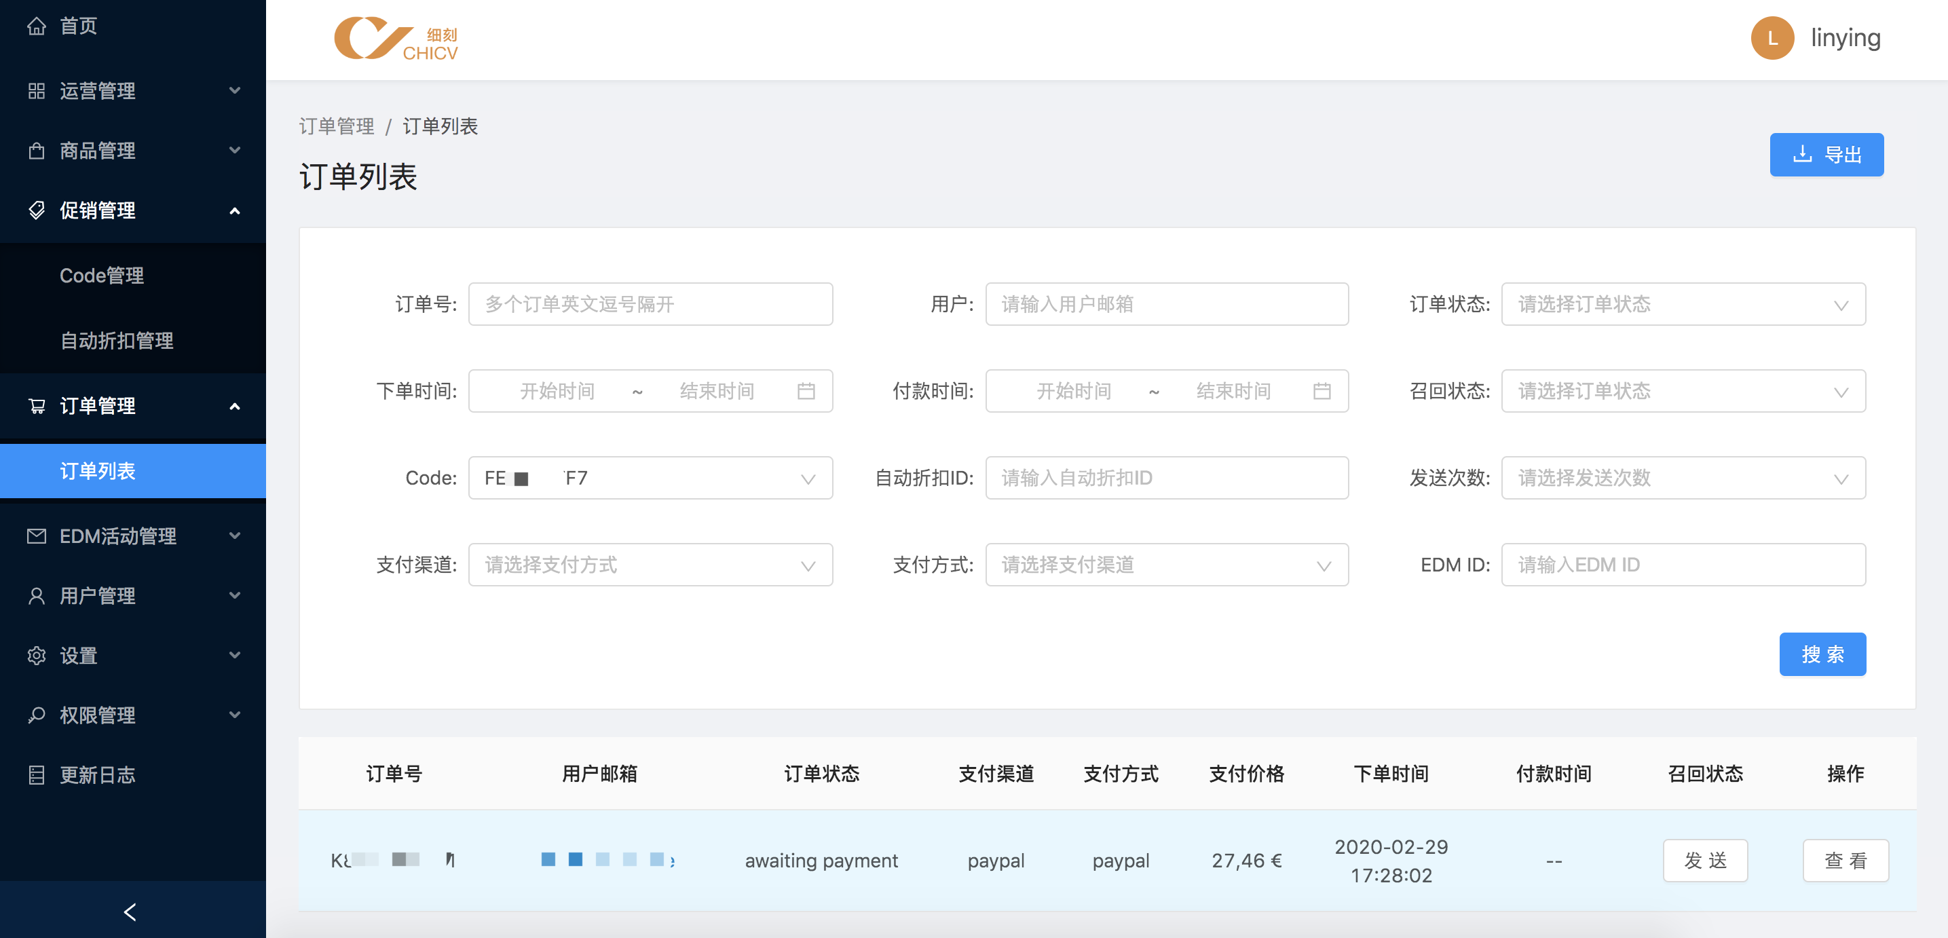Click the 召回状态 column header

point(1705,774)
